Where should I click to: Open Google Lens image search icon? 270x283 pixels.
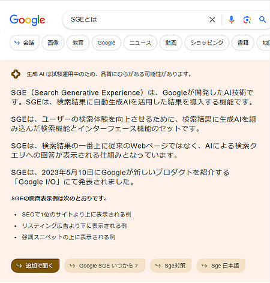[247, 20]
